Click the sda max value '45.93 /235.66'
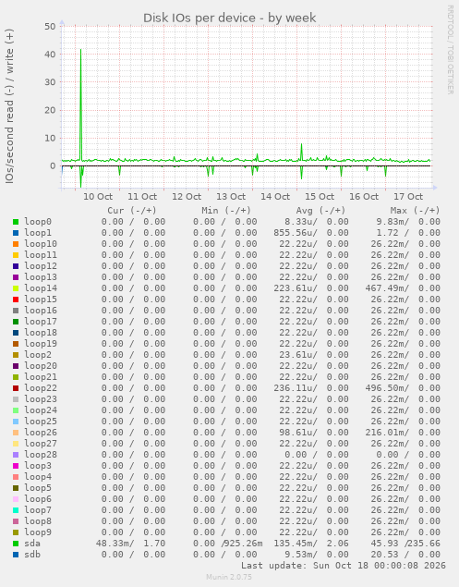This screenshot has height=587, width=459. coord(405,544)
